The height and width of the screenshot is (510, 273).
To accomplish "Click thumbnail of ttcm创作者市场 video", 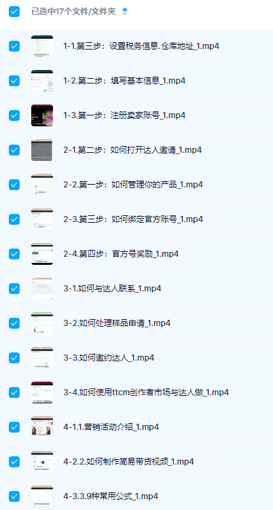I will [42, 393].
